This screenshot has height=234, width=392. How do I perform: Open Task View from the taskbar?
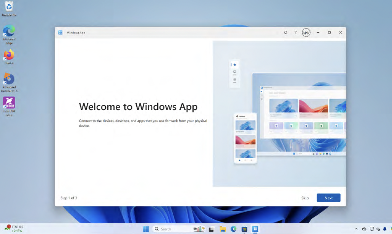[x=211, y=229]
